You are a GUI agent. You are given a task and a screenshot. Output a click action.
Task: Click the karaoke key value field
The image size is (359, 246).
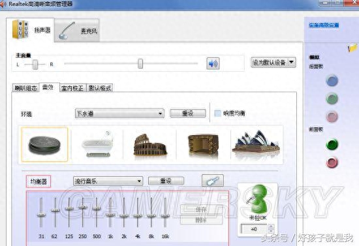(254, 229)
